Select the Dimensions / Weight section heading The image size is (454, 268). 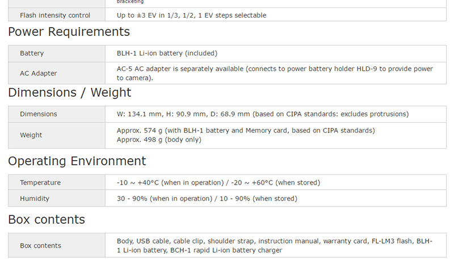pyautogui.click(x=69, y=93)
